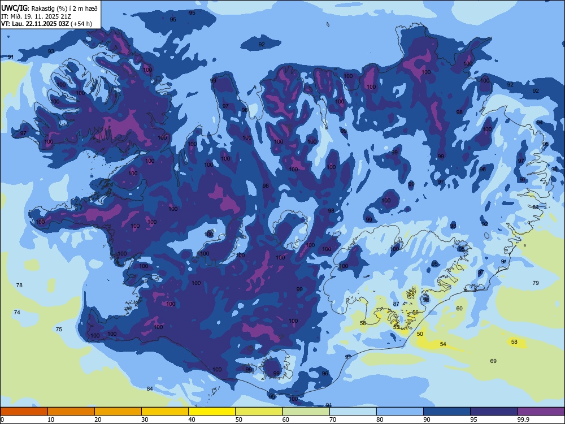Pick the purple legend swatch above 99.9
Viewport: 565px width, 424px height.
coord(541,412)
